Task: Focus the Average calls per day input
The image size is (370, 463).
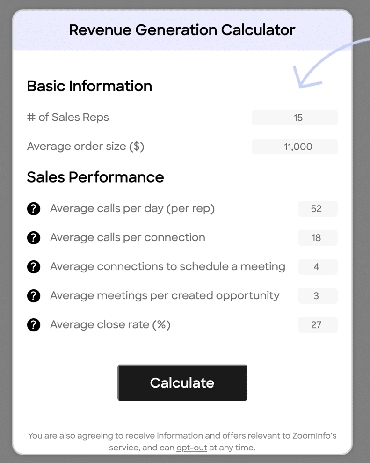Action: [x=317, y=209]
